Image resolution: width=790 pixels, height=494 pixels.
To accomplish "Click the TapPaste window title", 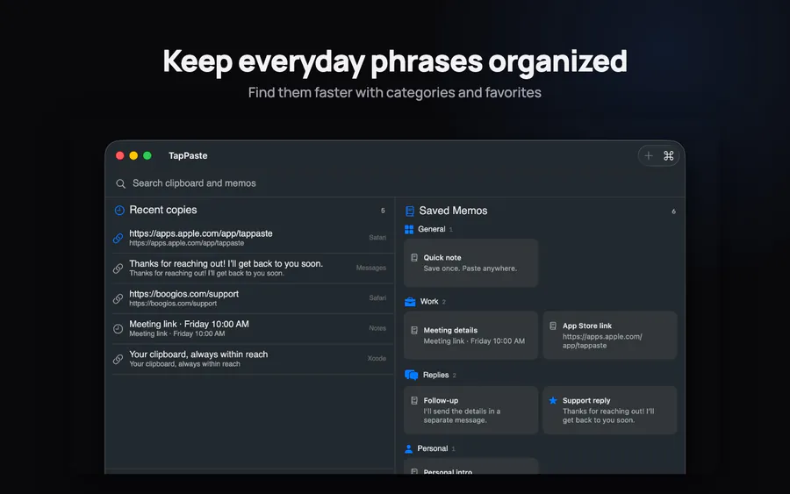I will pos(188,155).
